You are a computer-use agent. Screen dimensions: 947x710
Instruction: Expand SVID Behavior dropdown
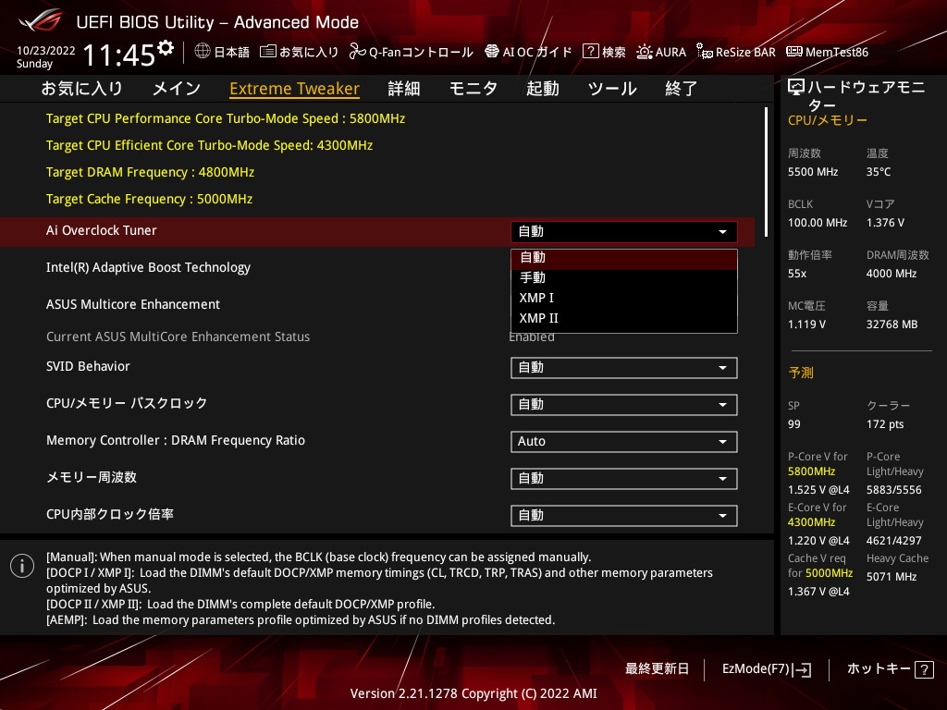click(624, 368)
